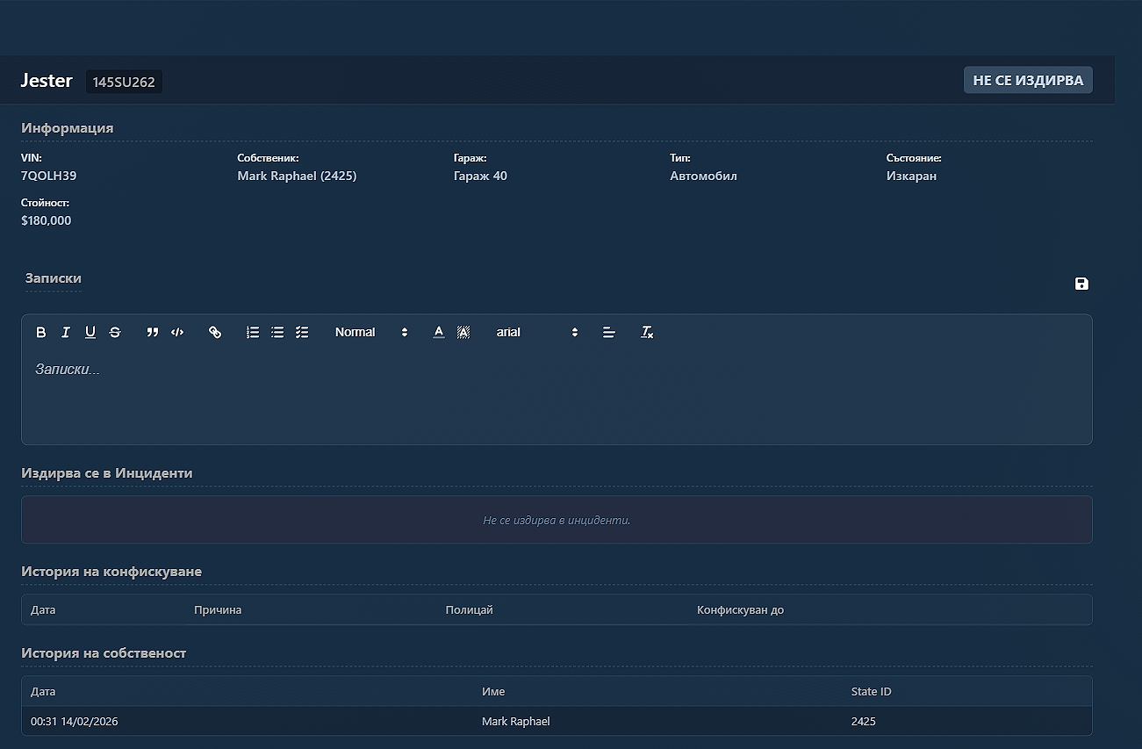Click the История на собственост heading
Screen dimensions: 1142x749
click(x=104, y=652)
